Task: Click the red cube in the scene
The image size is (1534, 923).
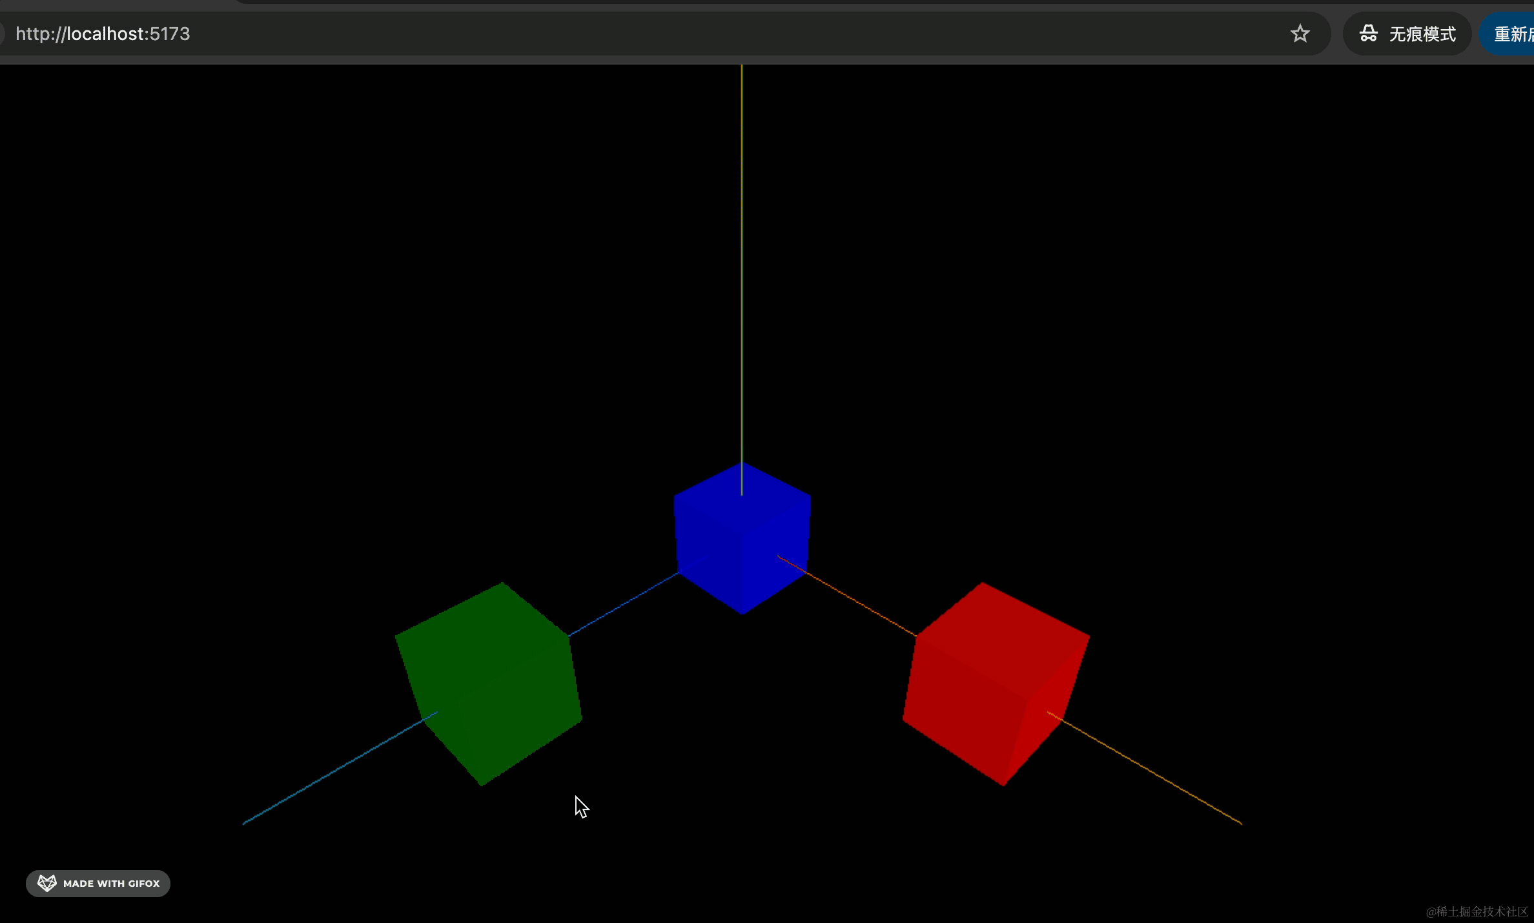Action: pos(996,684)
